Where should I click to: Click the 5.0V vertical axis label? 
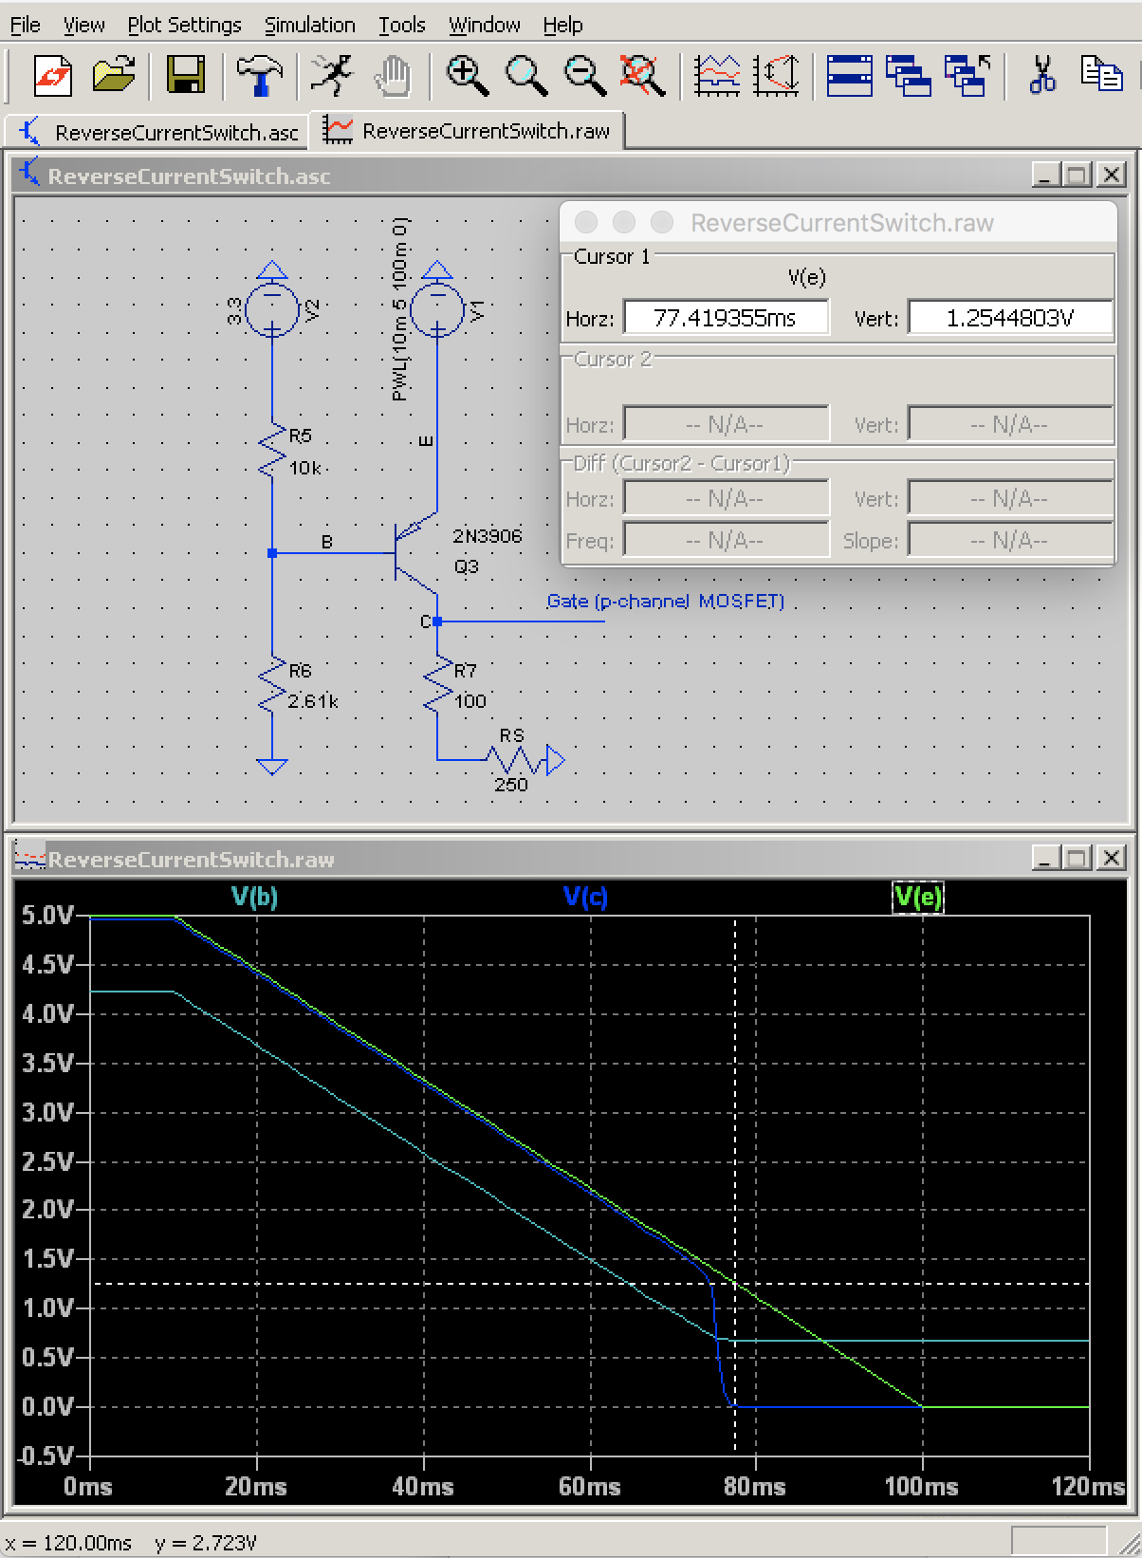click(x=47, y=916)
